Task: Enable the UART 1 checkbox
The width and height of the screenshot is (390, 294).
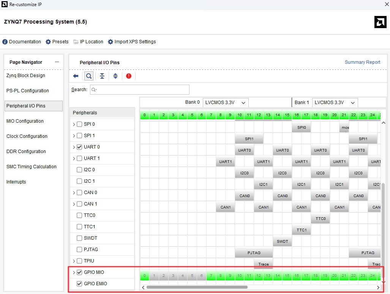Action: pyautogui.click(x=79, y=158)
